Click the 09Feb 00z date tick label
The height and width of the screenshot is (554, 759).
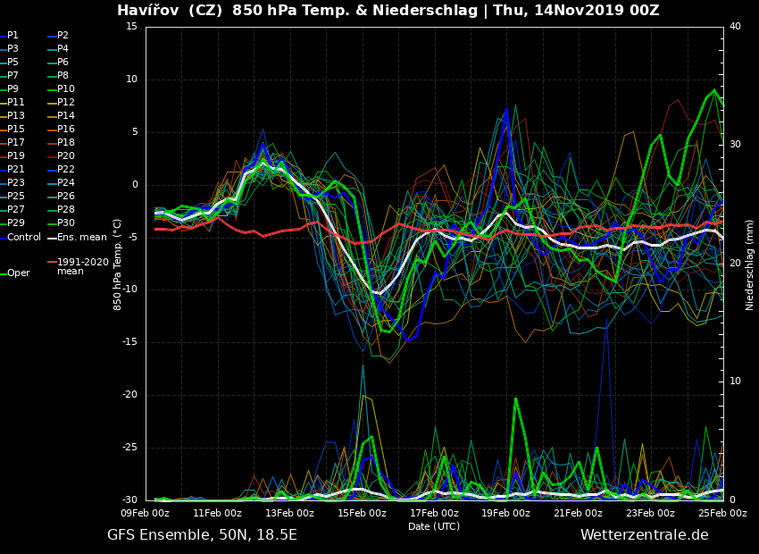pyautogui.click(x=146, y=513)
